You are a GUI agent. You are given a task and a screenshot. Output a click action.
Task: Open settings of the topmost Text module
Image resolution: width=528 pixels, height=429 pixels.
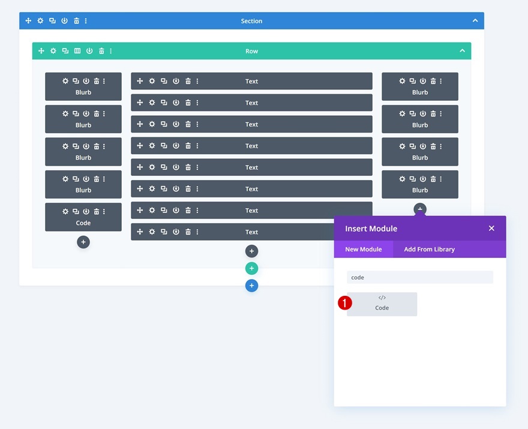click(152, 81)
